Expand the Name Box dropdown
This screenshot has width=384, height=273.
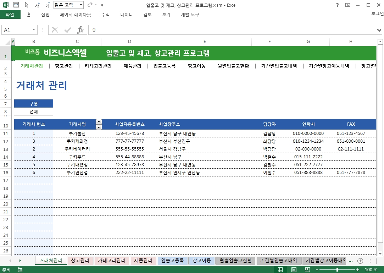pos(34,30)
